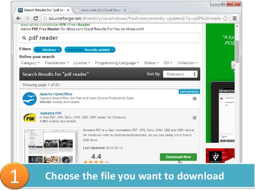Click the green tablet advertisement banner
The height and width of the screenshot is (191, 255).
(x=220, y=83)
